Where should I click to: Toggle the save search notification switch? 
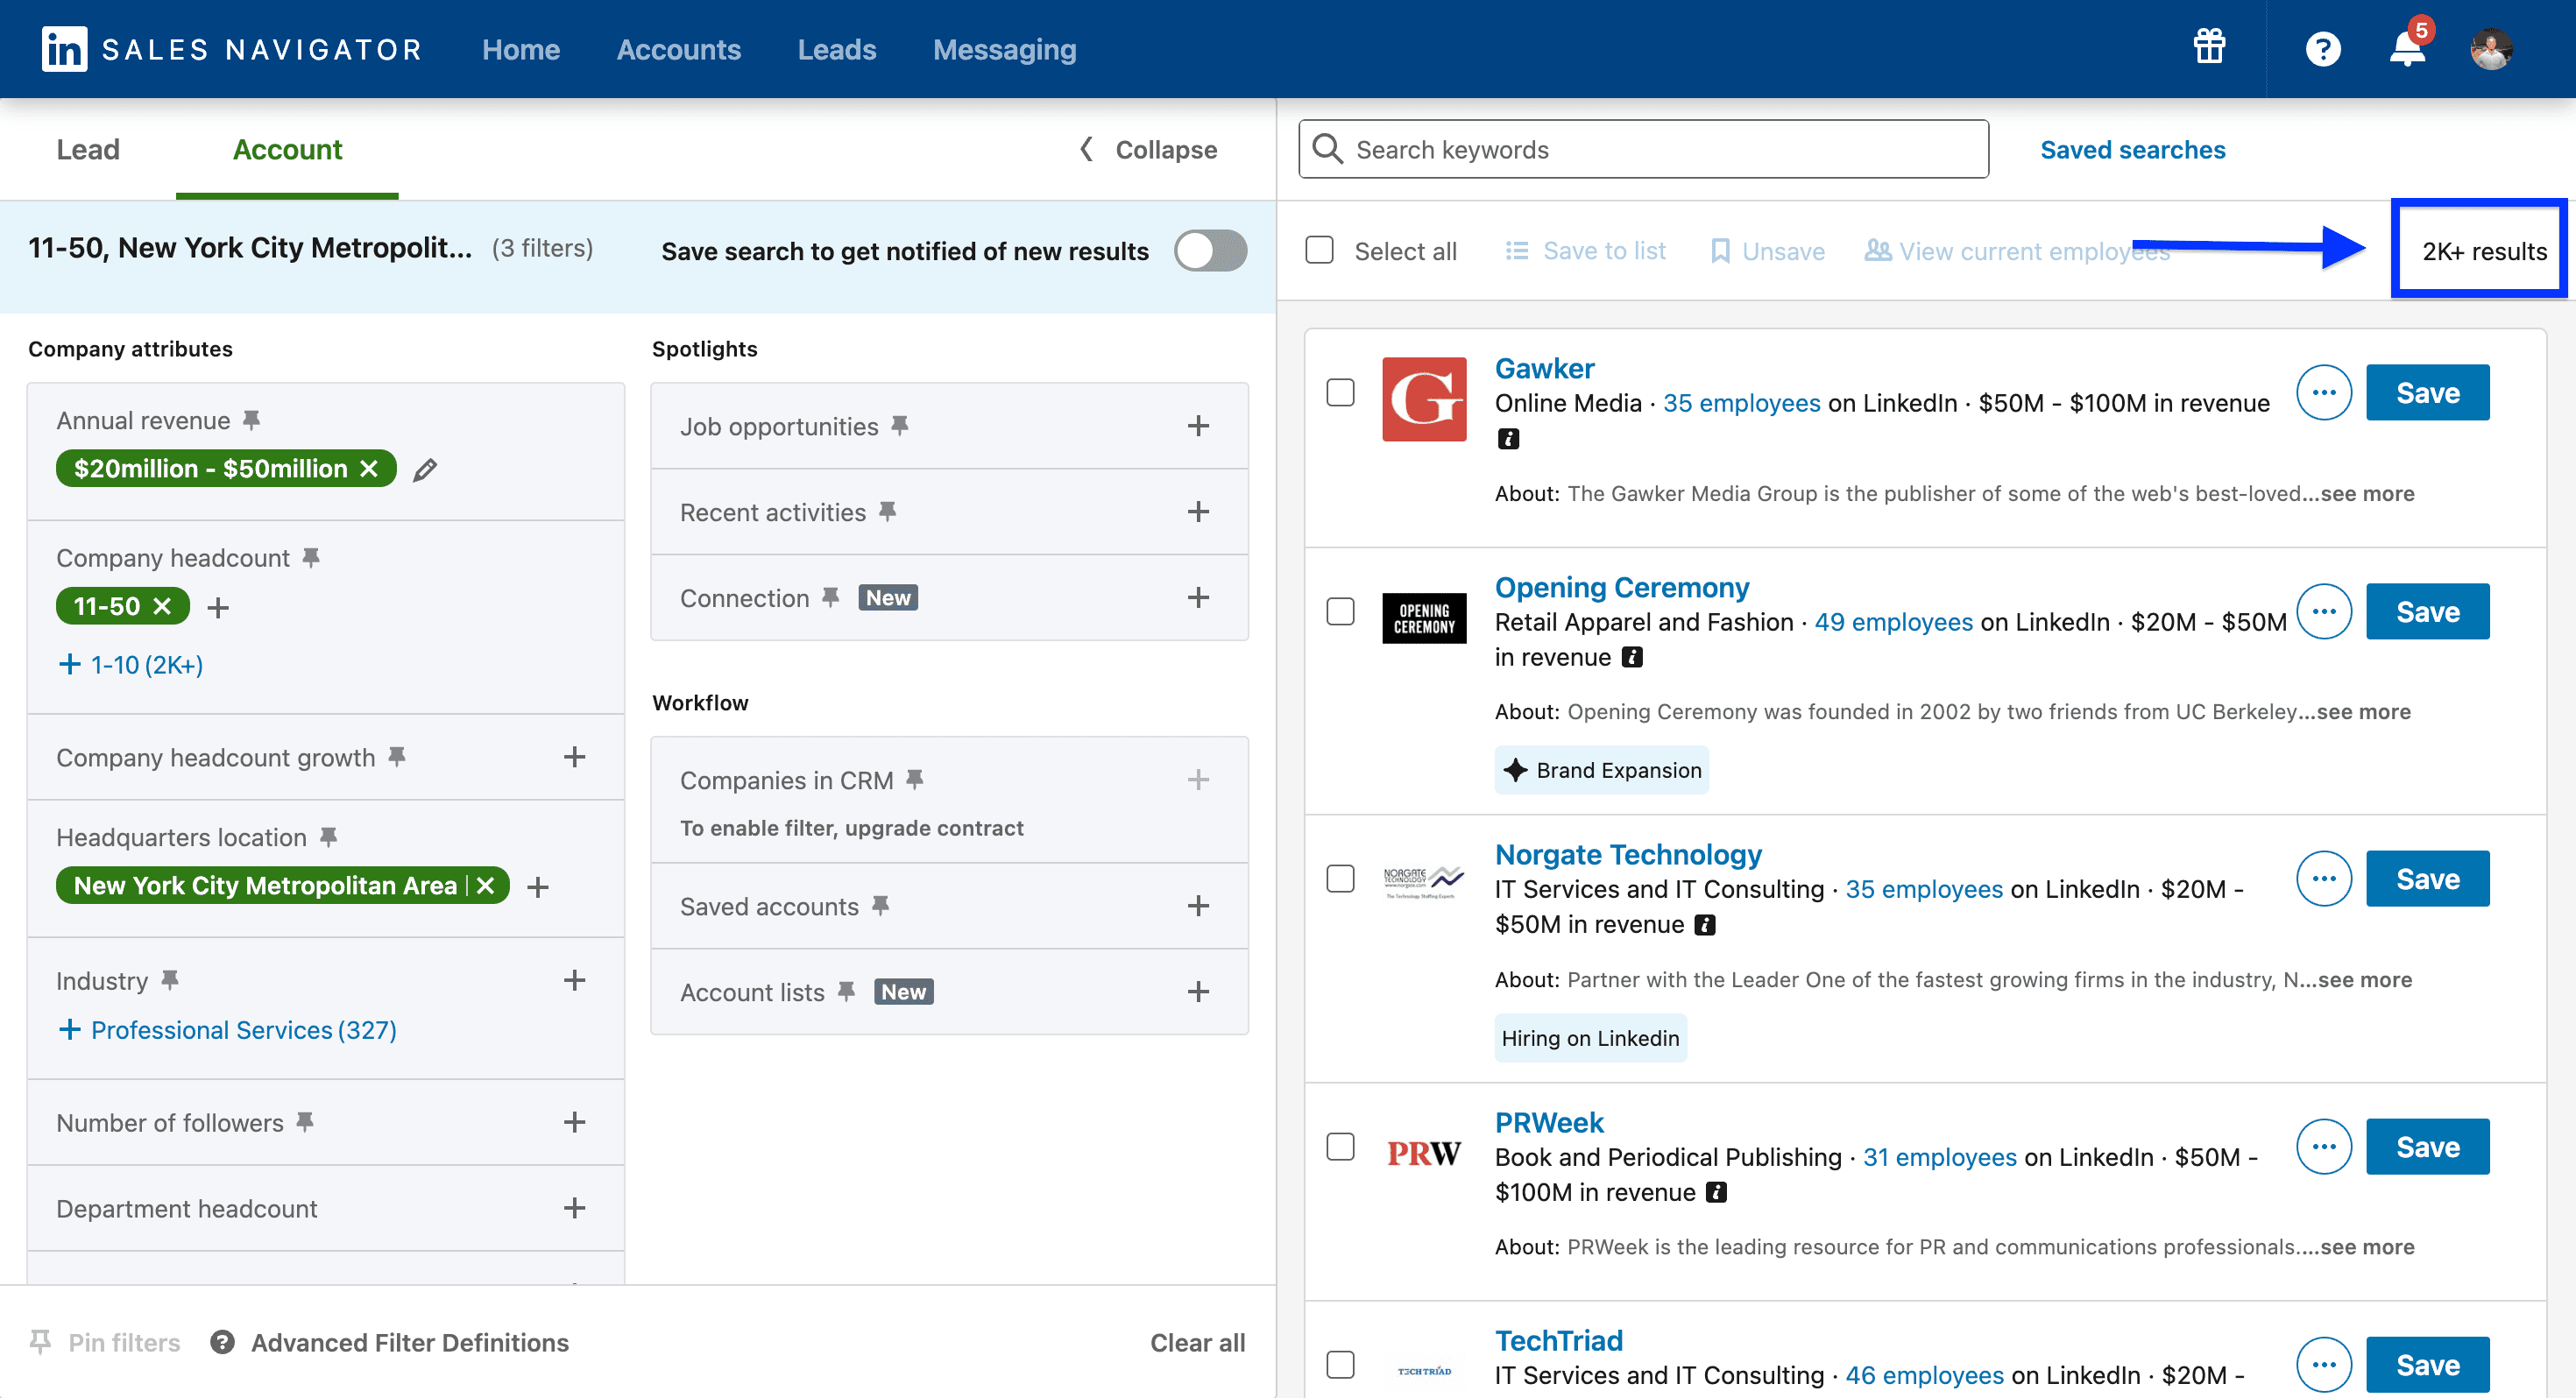coord(1210,251)
